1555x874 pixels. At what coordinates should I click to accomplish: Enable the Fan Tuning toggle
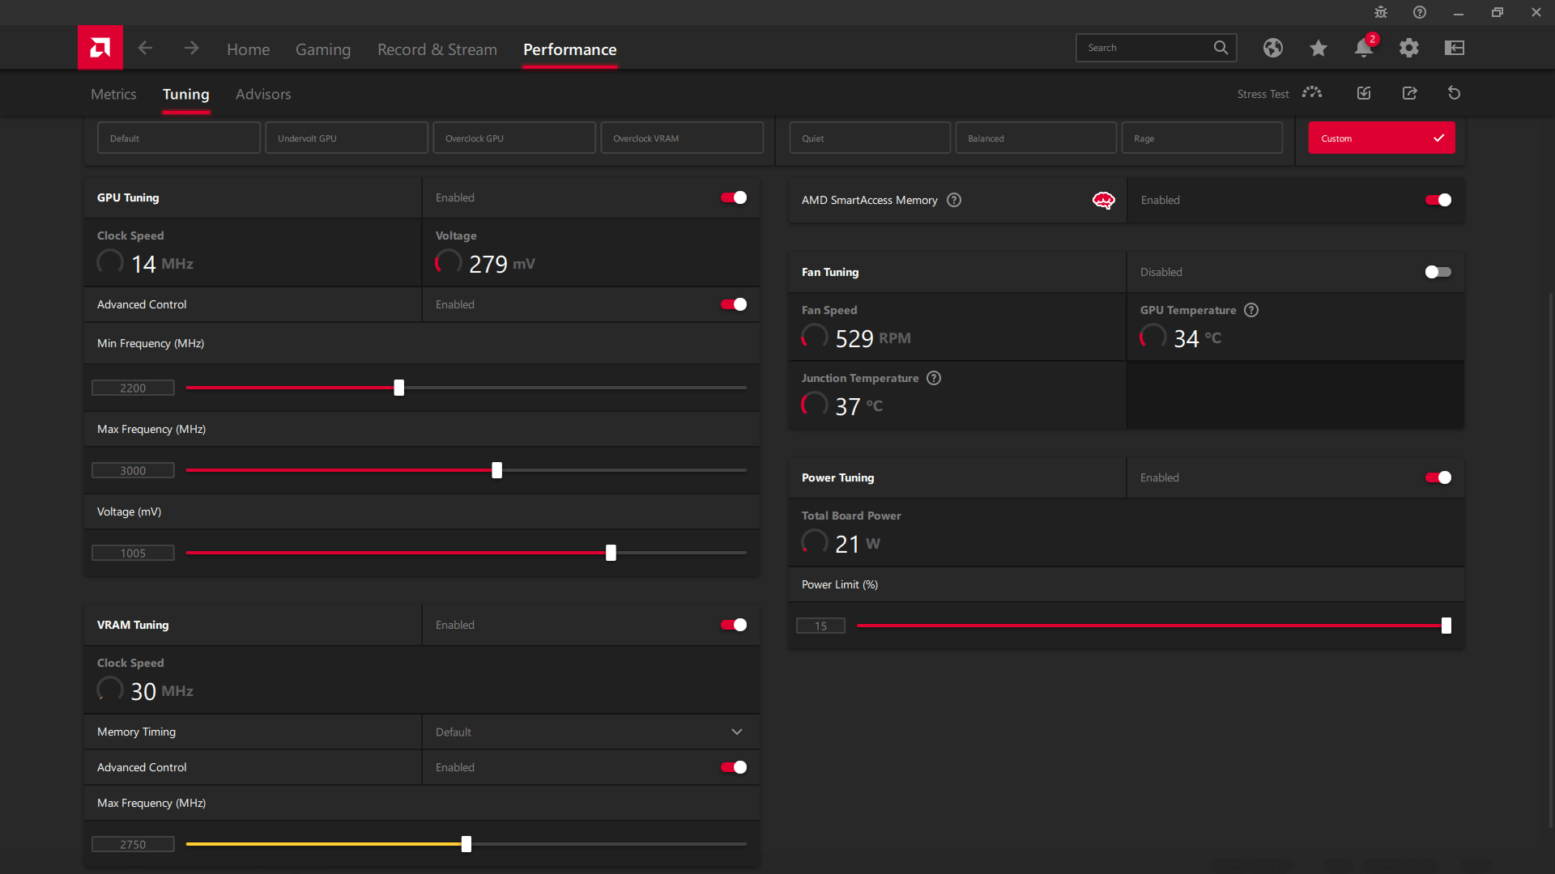pos(1438,272)
